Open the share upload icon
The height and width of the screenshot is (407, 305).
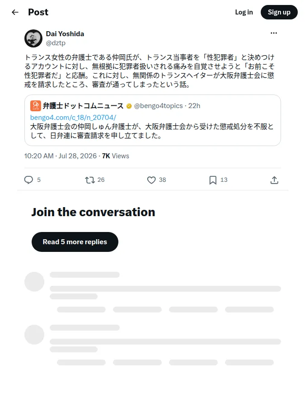pyautogui.click(x=274, y=180)
